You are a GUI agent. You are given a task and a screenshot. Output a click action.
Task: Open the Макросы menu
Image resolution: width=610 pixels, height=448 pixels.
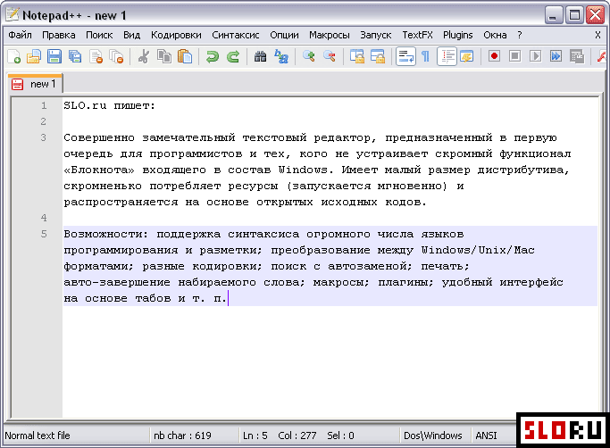[x=330, y=35]
